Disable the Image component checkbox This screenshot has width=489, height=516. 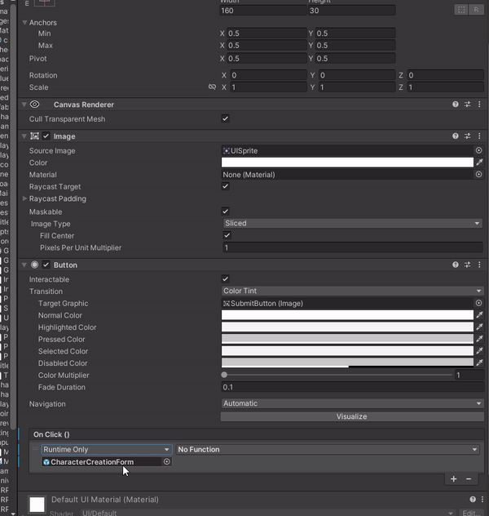[46, 136]
